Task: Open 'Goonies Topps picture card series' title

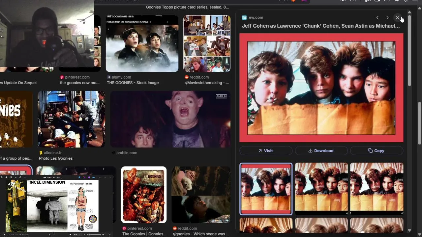Action: point(188,7)
